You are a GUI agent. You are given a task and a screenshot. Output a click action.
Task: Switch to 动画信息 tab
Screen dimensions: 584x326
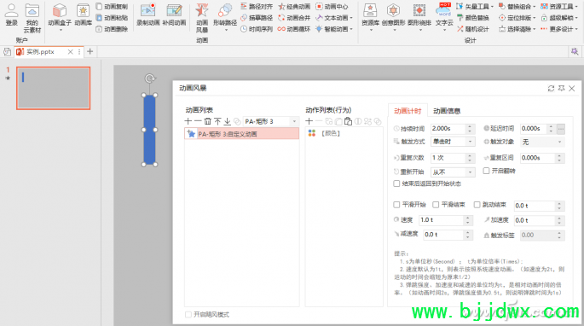tap(447, 111)
